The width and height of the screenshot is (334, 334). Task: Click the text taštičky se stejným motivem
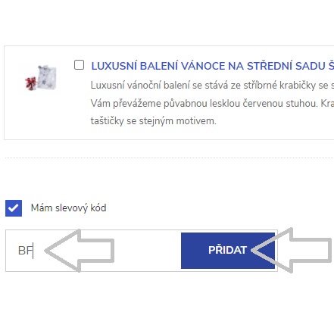click(154, 121)
